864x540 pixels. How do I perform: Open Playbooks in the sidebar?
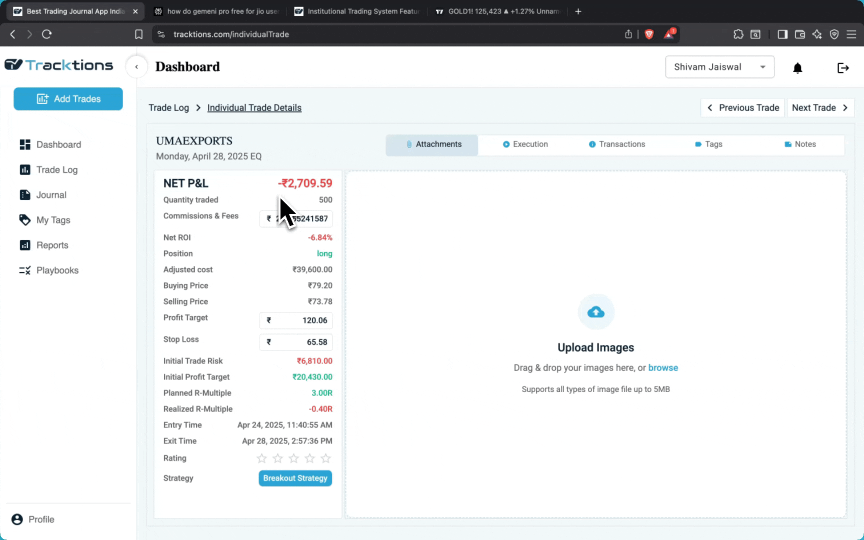coord(57,270)
